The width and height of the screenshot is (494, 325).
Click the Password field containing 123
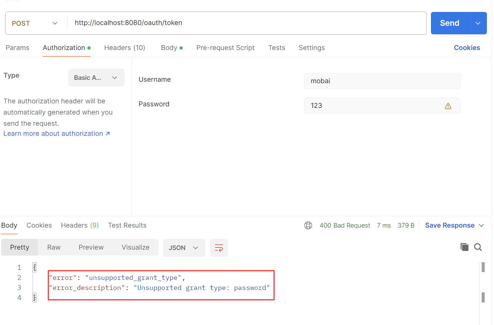click(x=382, y=106)
